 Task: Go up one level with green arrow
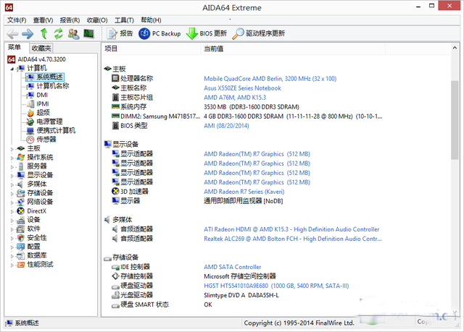click(43, 34)
